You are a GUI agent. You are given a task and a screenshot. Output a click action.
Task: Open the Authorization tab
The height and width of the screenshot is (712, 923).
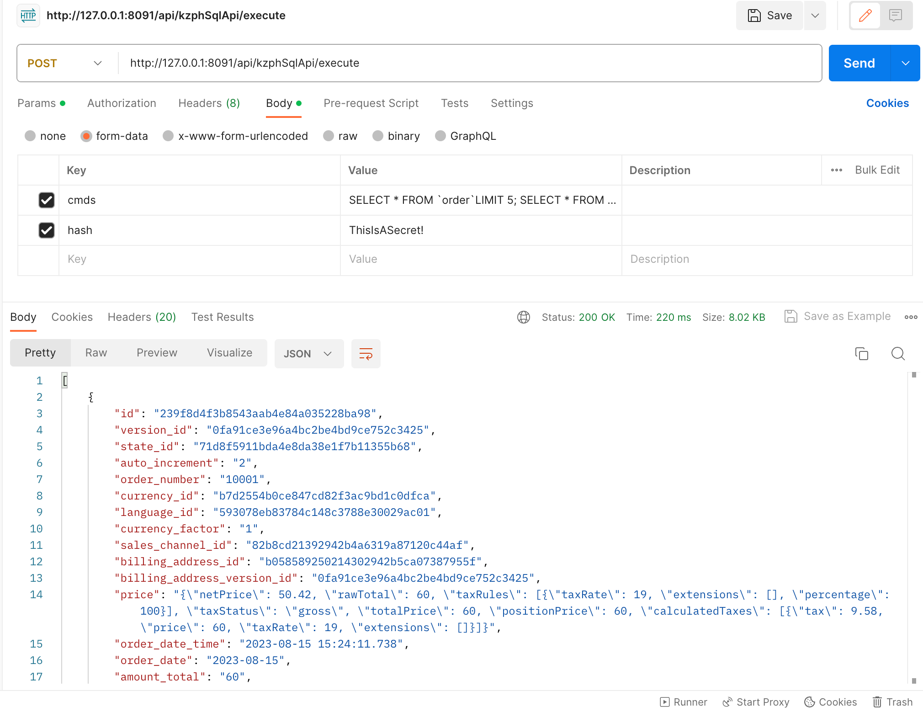122,103
